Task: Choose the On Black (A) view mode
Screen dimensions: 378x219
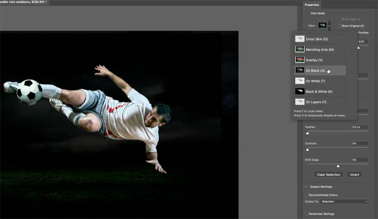Action: coord(320,71)
